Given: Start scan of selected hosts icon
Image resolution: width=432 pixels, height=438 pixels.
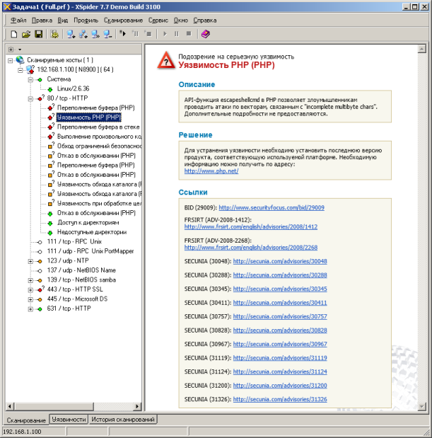Looking at the screenshot, I should tap(123, 33).
